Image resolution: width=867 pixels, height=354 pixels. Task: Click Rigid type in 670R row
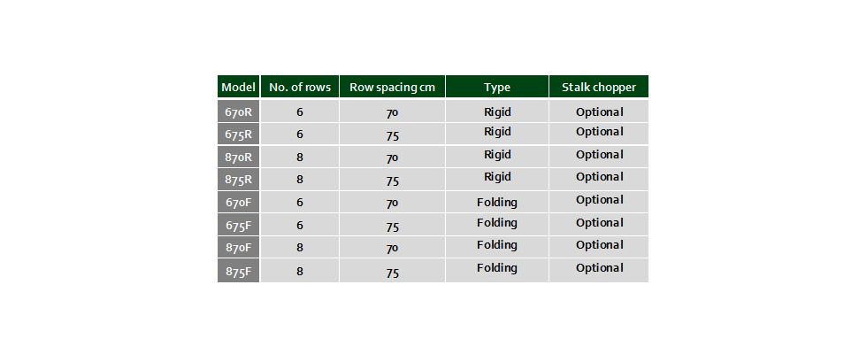497,112
